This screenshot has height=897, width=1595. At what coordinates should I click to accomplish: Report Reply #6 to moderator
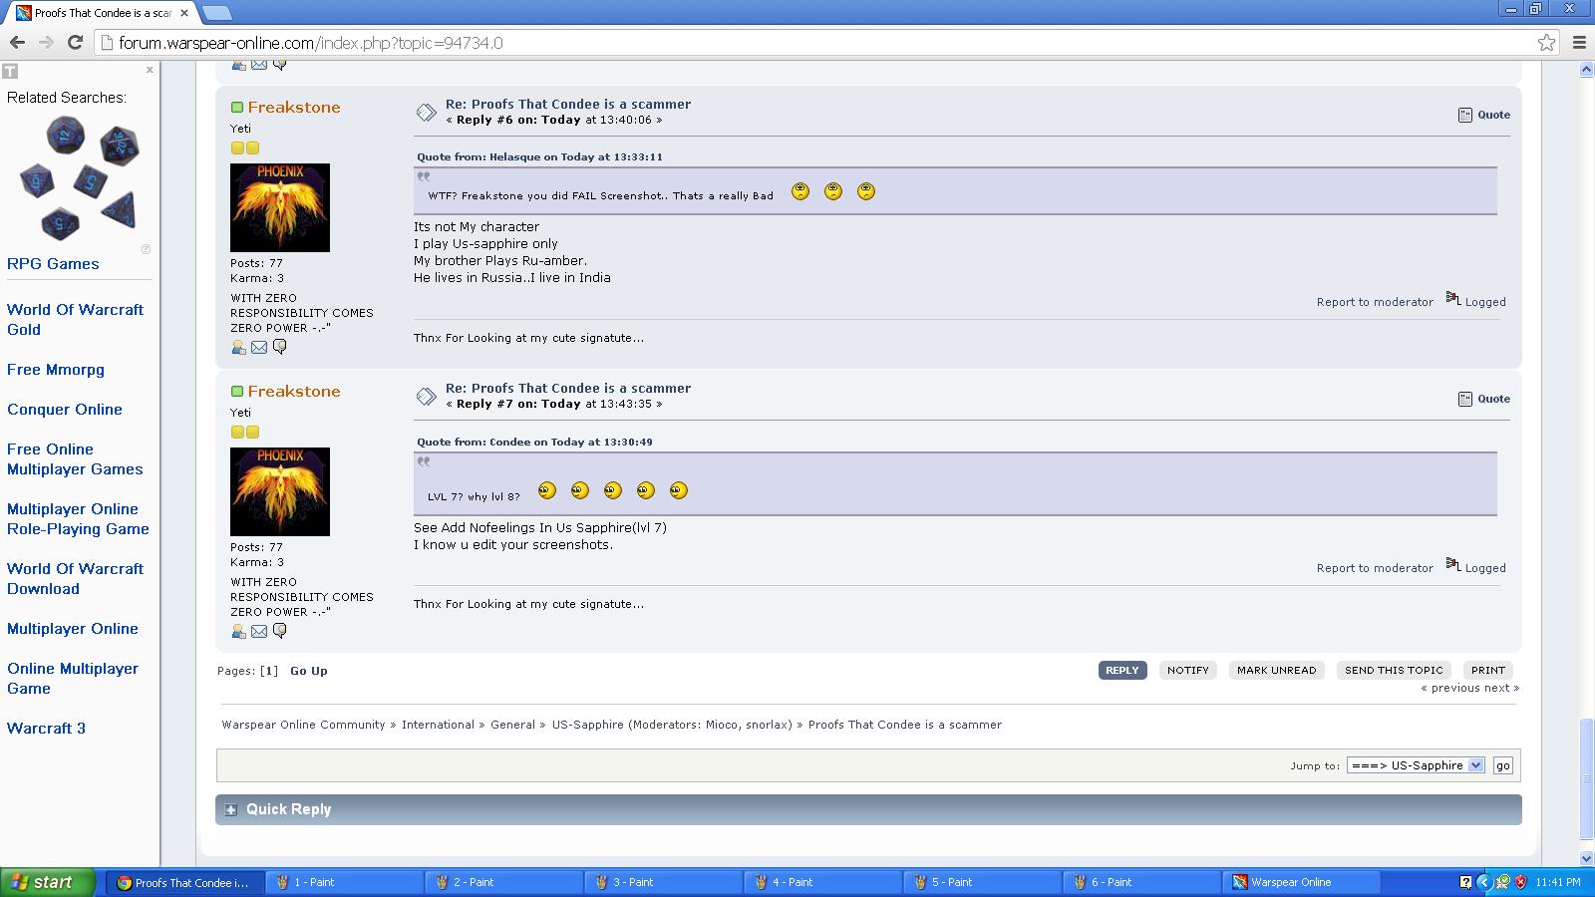1375,302
